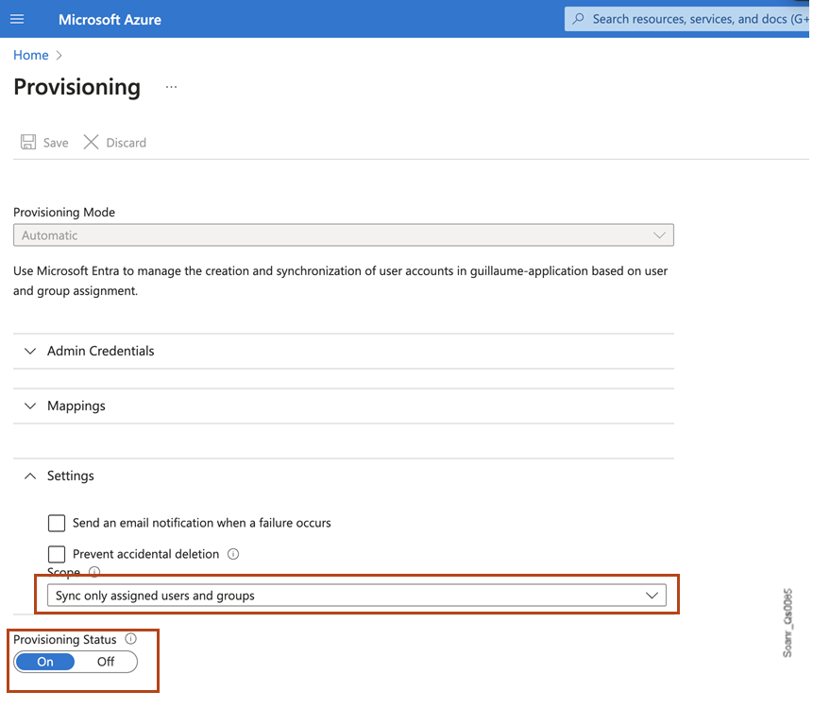Screen dimensions: 830x726
Task: Focus the Search resources, services, and docs box
Action: (x=686, y=19)
